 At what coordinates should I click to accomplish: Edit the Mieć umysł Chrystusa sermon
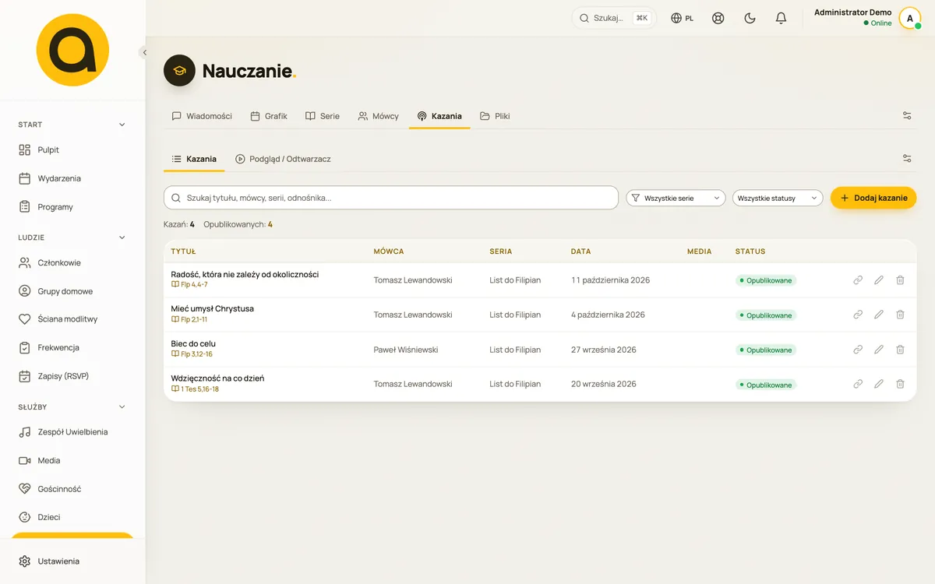click(x=879, y=315)
